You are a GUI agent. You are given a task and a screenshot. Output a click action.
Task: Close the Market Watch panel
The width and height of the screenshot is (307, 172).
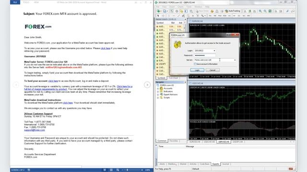pos(185,19)
